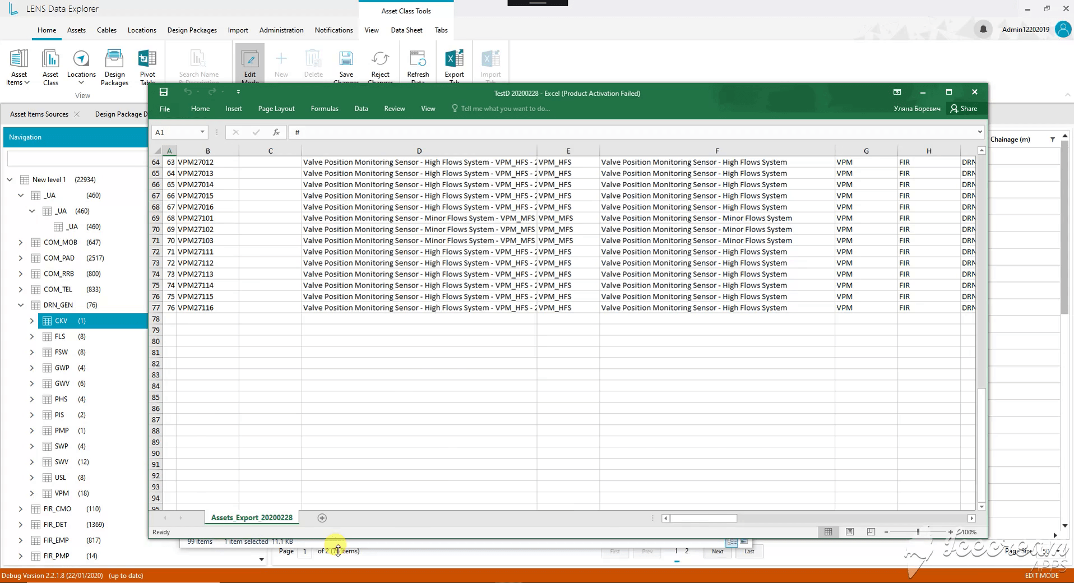The width and height of the screenshot is (1074, 583).
Task: Open Design Packages ribbon button
Action: (x=114, y=67)
